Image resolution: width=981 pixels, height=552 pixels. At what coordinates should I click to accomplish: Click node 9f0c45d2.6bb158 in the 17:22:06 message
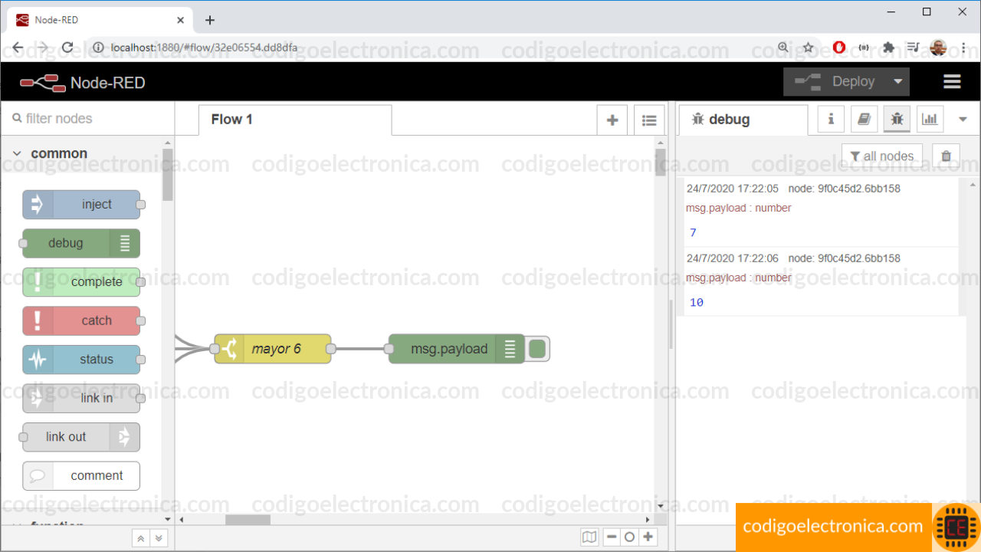click(x=844, y=258)
